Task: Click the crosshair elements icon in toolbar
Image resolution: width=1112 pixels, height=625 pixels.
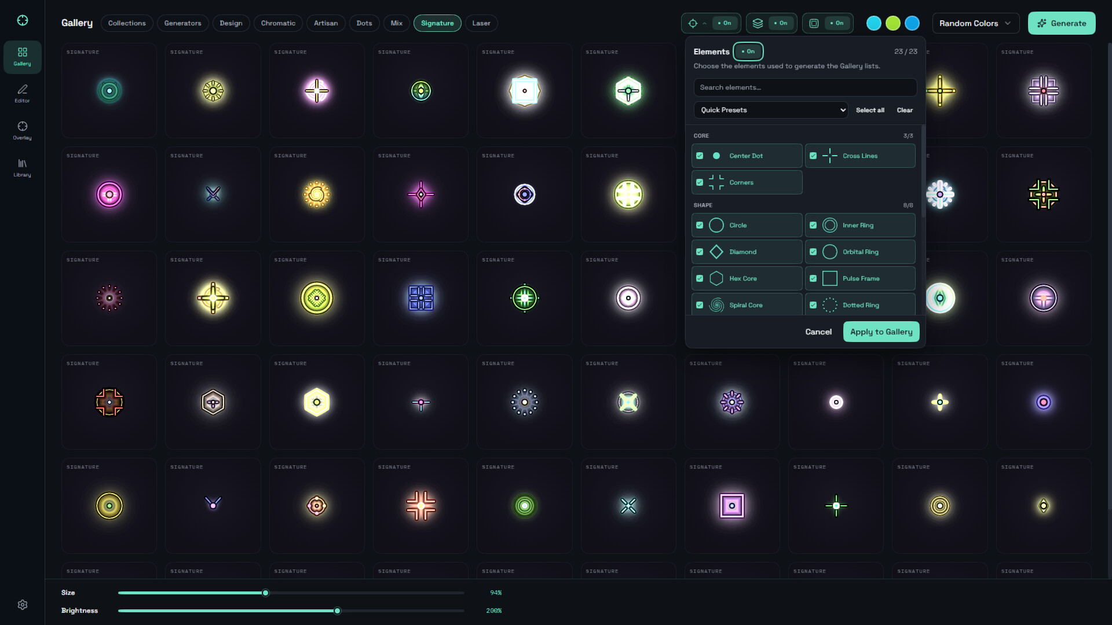Action: pos(693,23)
